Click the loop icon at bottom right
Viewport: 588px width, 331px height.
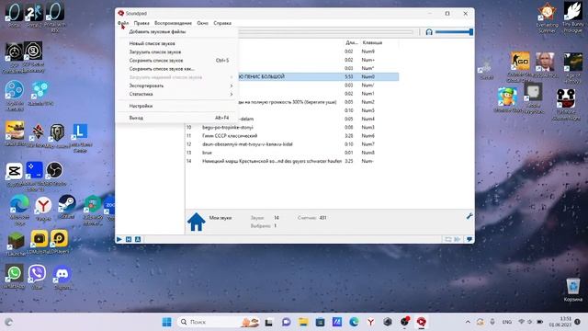[447, 239]
